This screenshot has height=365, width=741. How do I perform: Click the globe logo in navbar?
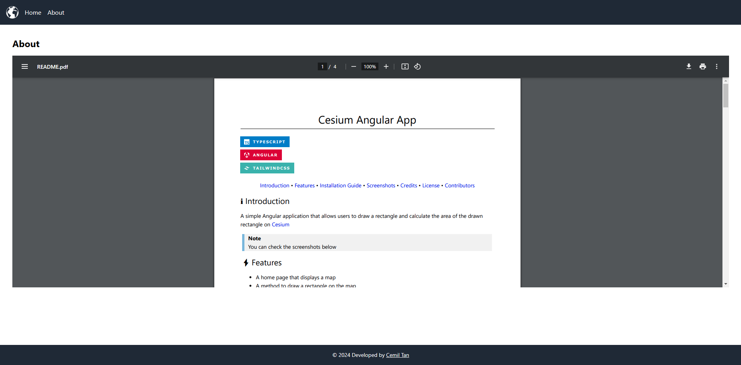coord(12,12)
